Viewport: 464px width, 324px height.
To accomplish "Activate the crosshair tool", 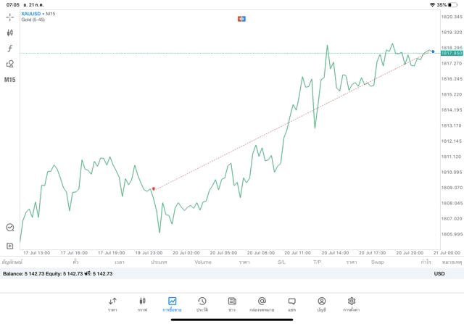I will 10,16.
